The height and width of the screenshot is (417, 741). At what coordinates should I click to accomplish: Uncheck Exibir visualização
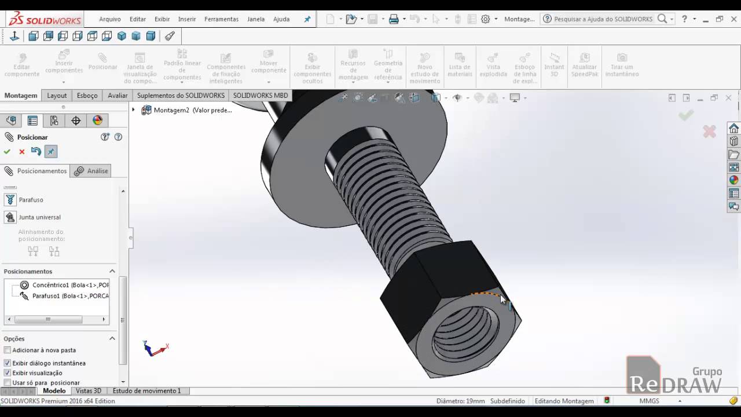pyautogui.click(x=8, y=373)
